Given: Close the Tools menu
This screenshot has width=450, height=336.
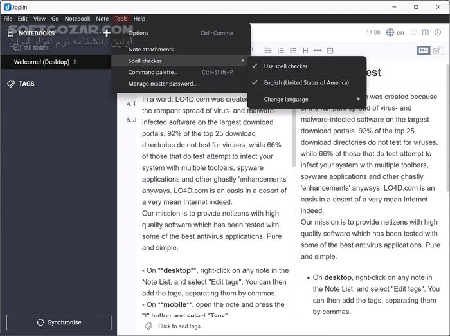Looking at the screenshot, I should coord(121,19).
